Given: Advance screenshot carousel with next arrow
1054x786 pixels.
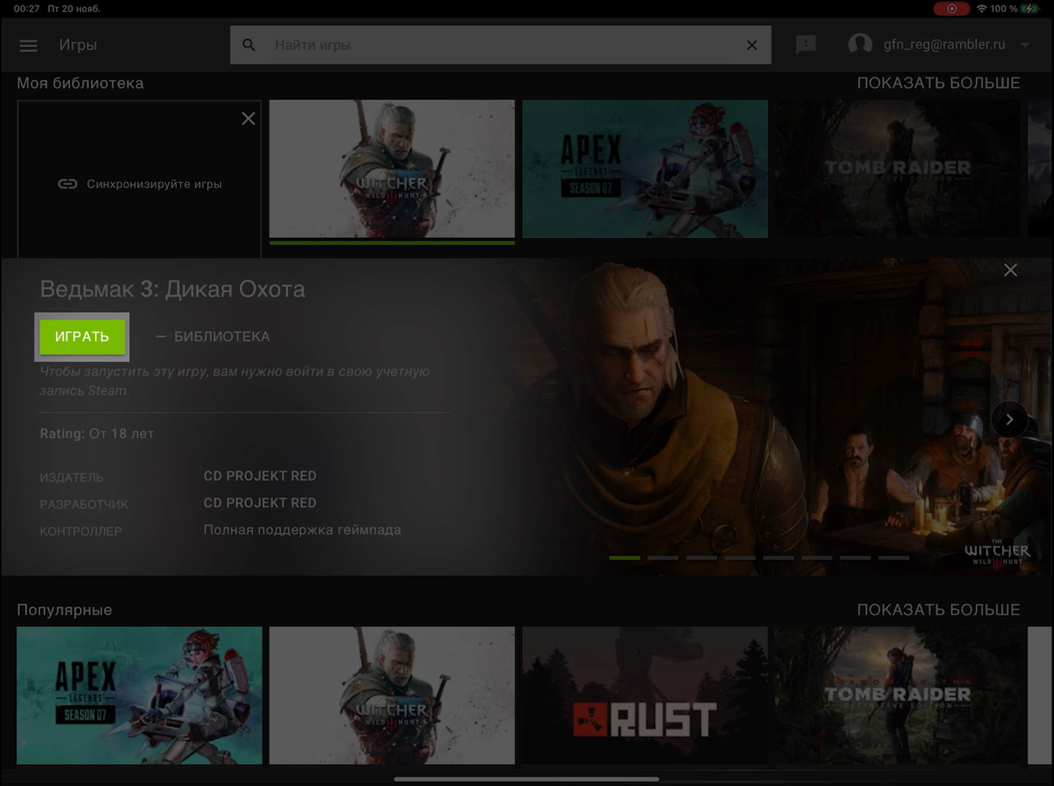Looking at the screenshot, I should 1009,420.
